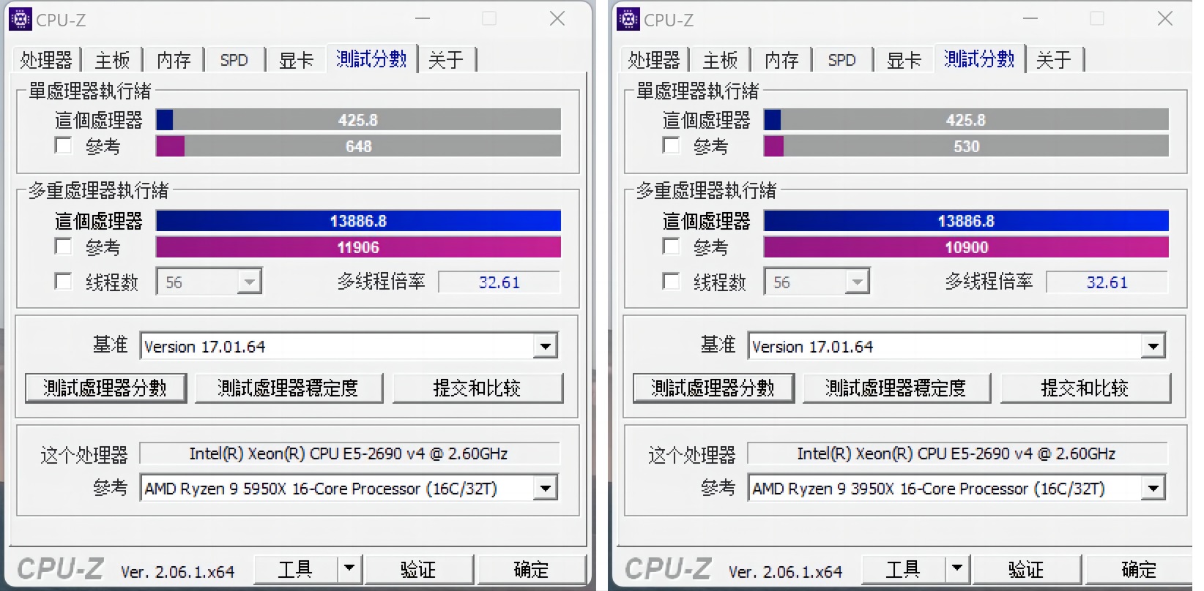
Task: Expand 工具 arrow menu in right window
Action: tap(958, 568)
